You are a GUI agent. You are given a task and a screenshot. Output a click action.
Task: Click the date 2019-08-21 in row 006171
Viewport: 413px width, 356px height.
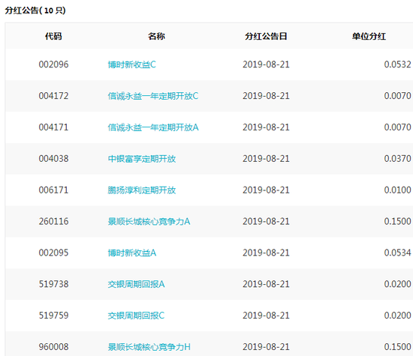click(266, 190)
